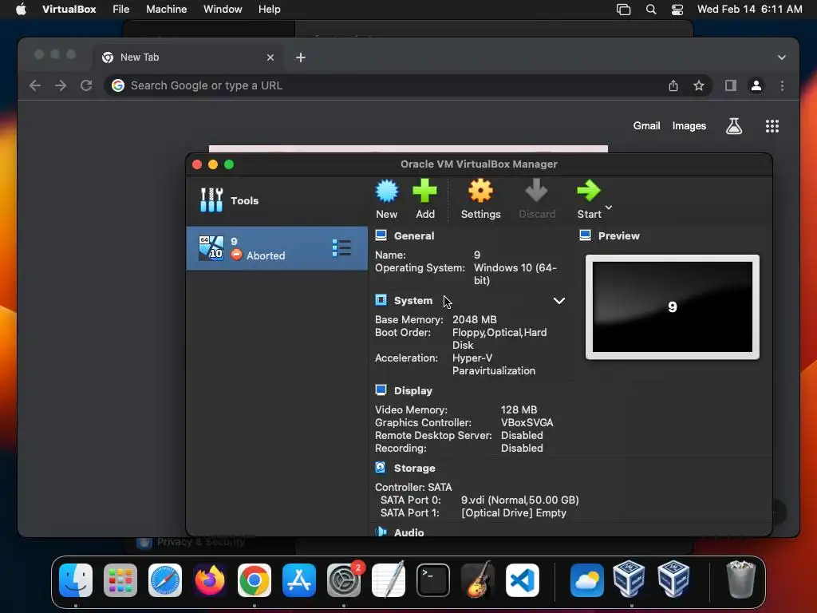The image size is (817, 613).
Task: Open Firefox from the Dock
Action: pyautogui.click(x=210, y=579)
